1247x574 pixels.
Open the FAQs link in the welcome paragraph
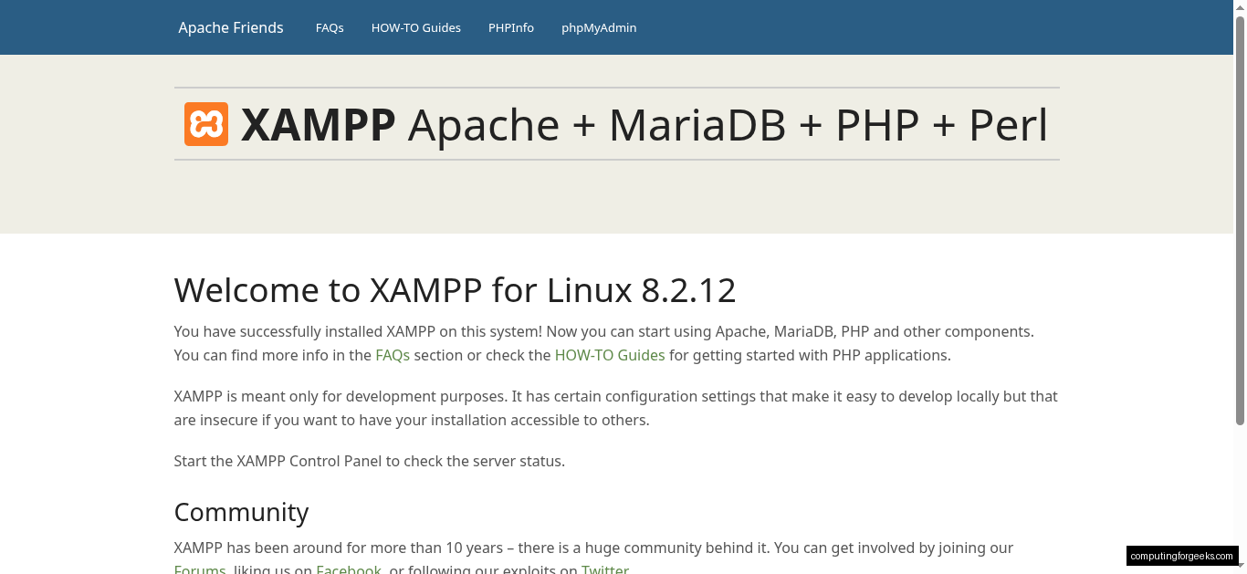[393, 355]
